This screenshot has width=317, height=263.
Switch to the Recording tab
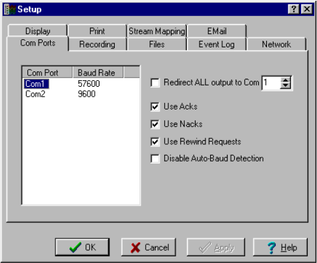click(x=97, y=44)
